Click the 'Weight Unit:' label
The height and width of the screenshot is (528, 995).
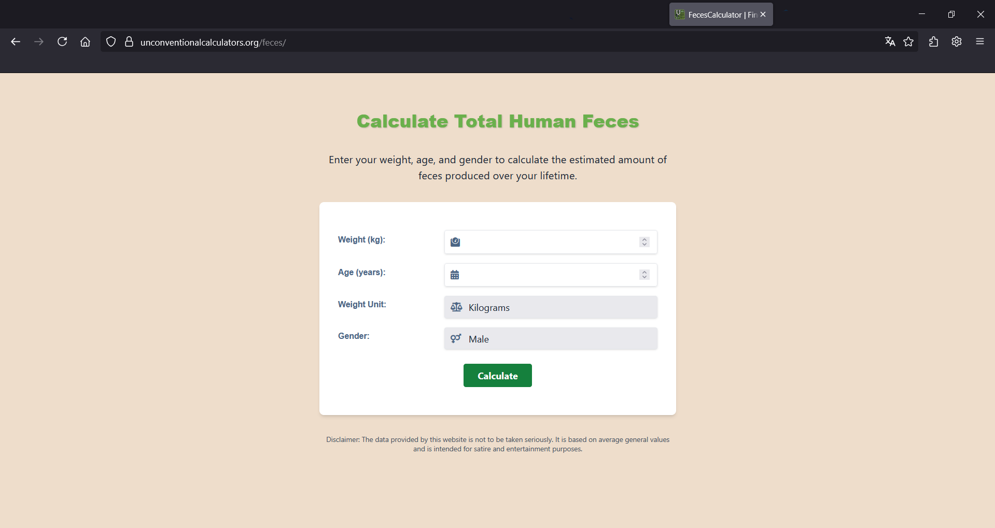pyautogui.click(x=362, y=304)
